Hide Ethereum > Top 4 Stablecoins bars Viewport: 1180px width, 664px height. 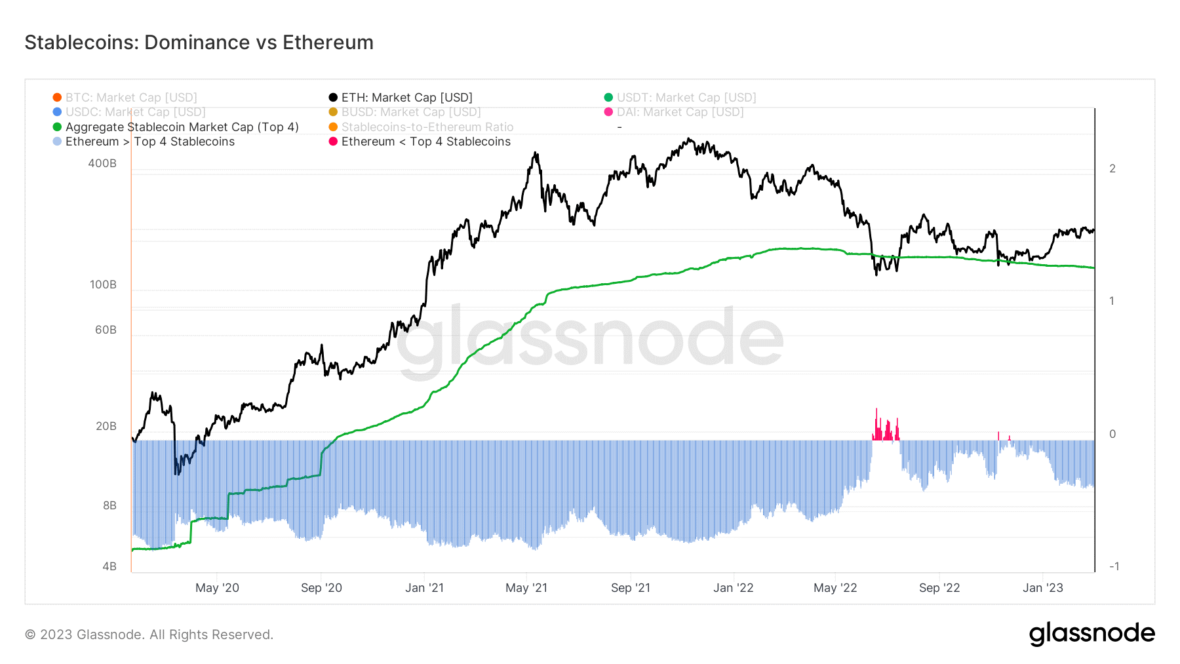(x=144, y=142)
